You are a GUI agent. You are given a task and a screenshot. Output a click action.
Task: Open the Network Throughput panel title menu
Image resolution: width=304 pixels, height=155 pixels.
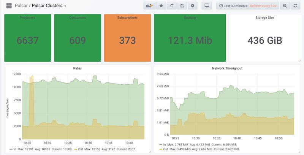pos(227,68)
